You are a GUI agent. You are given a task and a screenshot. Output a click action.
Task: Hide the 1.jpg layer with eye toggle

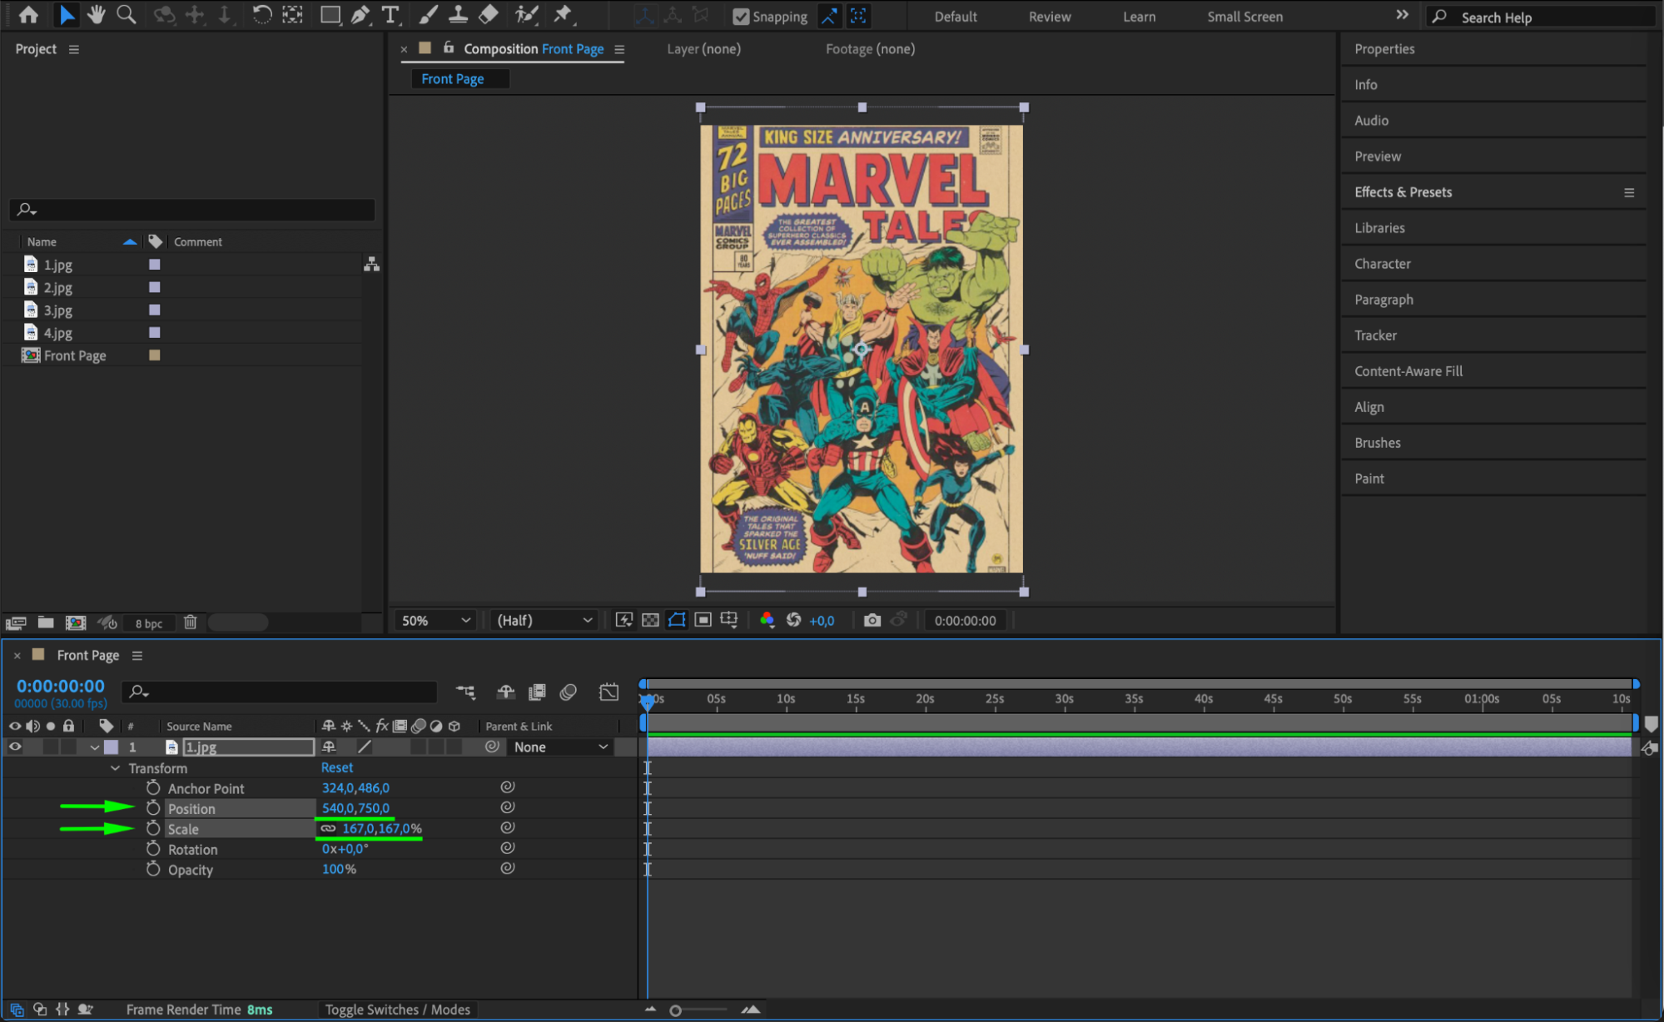tap(15, 747)
